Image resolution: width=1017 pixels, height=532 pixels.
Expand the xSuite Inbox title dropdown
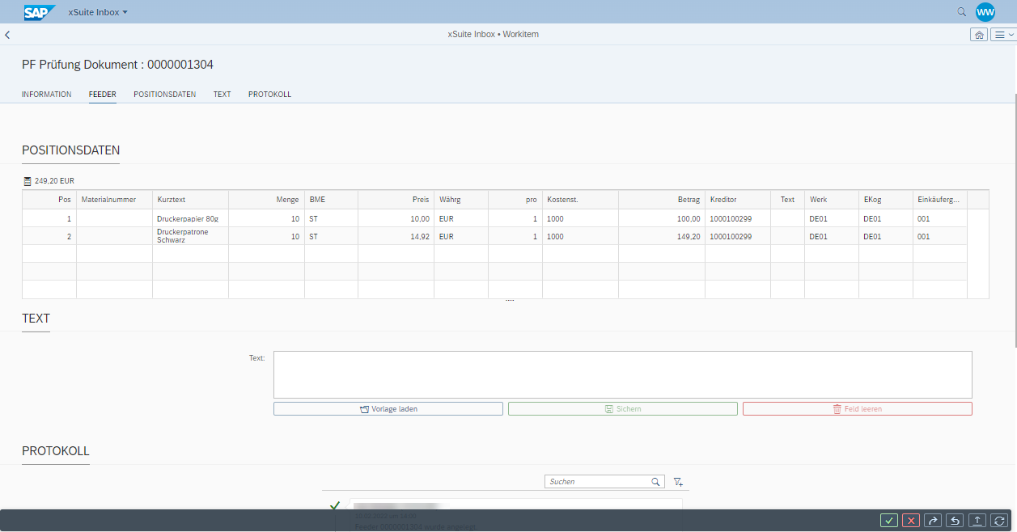[98, 12]
